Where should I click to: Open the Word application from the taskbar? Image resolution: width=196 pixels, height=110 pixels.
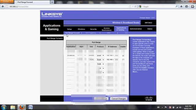pyautogui.click(x=30, y=107)
